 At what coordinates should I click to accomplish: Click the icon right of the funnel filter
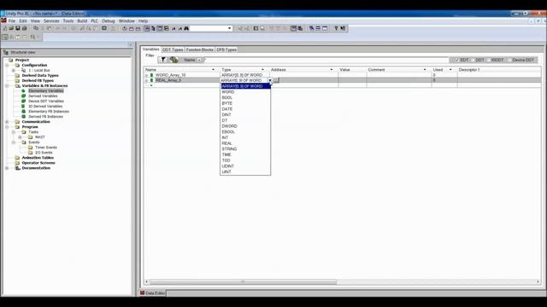pos(174,60)
